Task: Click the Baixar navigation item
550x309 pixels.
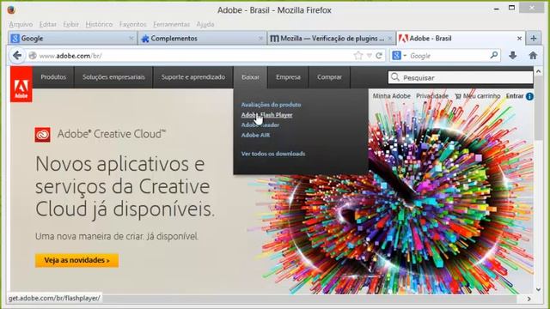Action: pyautogui.click(x=250, y=77)
